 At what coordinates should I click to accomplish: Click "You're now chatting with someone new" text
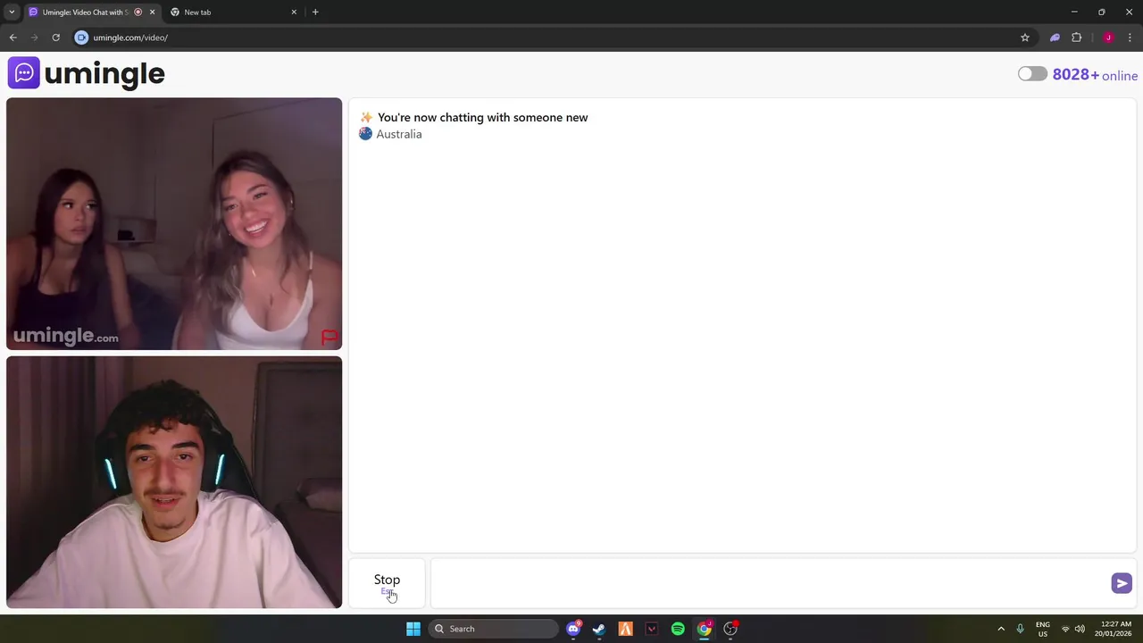click(x=482, y=117)
